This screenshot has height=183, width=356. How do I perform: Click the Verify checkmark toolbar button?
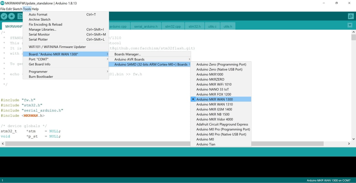pyautogui.click(x=4, y=16)
